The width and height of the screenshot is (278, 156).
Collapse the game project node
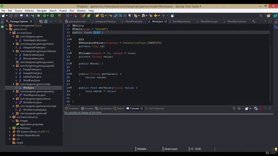point(7,29)
